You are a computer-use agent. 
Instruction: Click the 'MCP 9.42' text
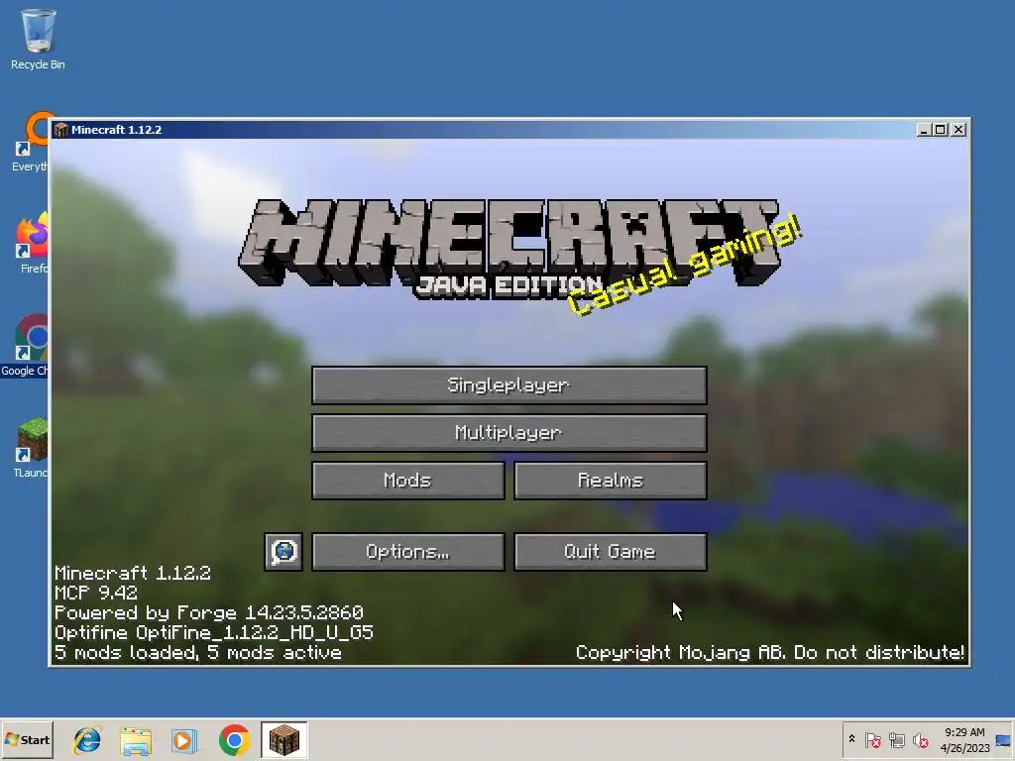point(96,593)
